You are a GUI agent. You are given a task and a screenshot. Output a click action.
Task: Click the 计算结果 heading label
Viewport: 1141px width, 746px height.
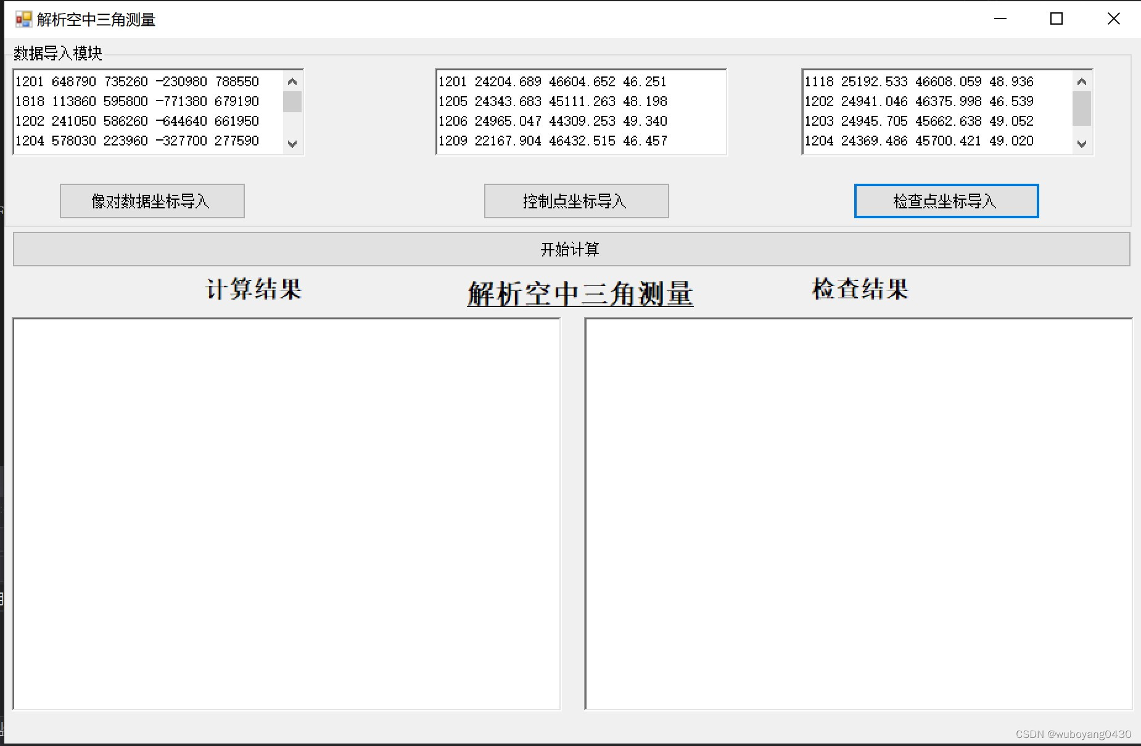[x=253, y=289]
